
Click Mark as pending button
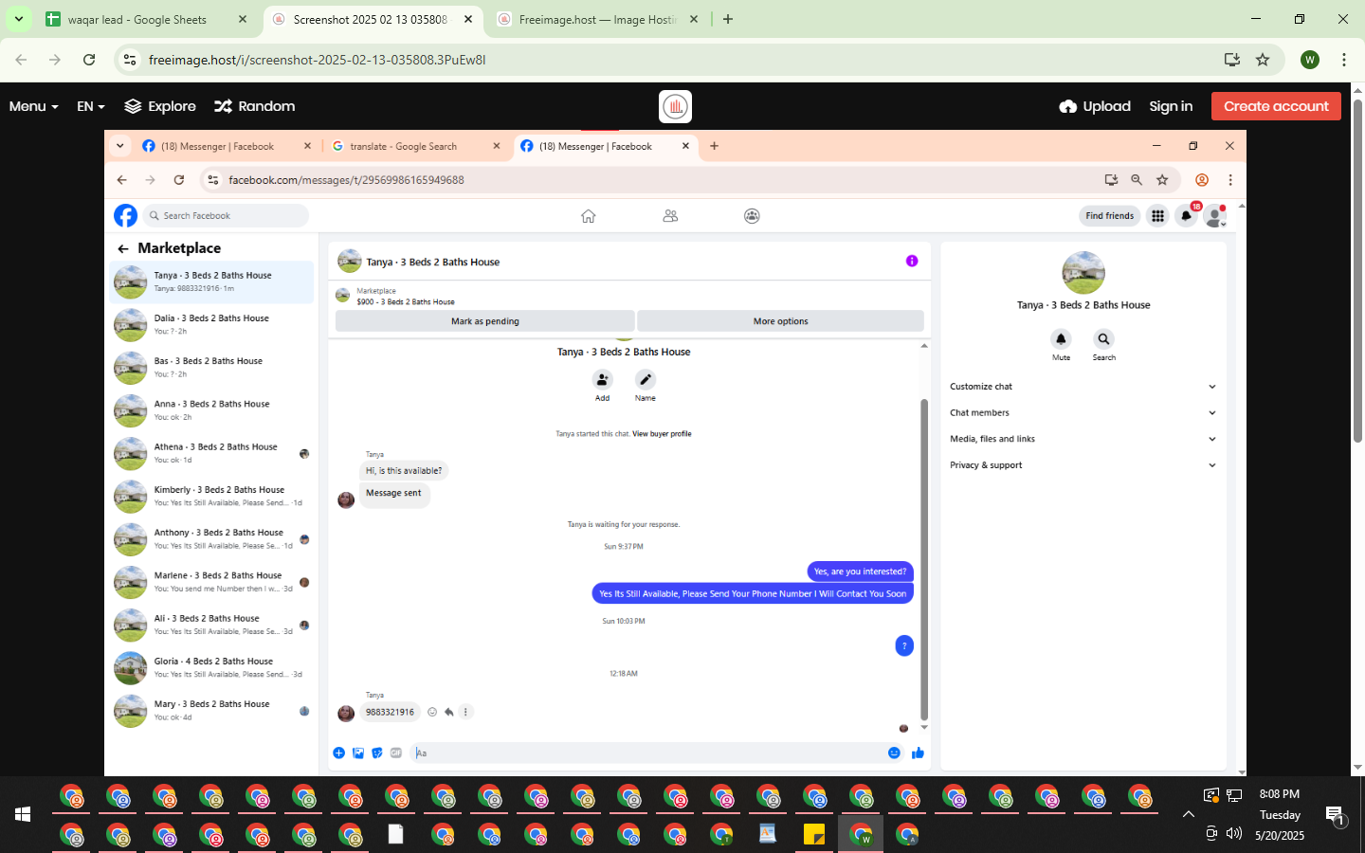point(485,321)
